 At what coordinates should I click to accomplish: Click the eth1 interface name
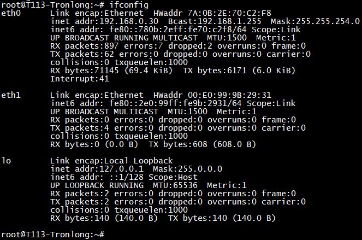coord(10,95)
